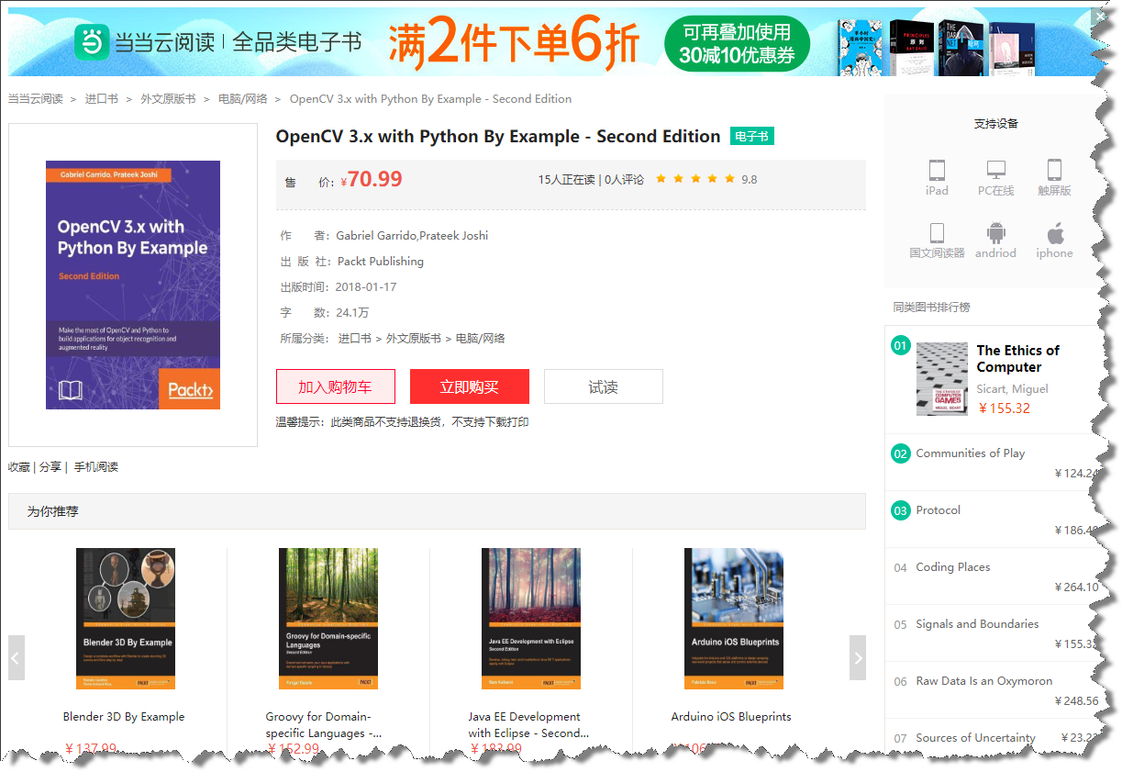Open The Ethics of Computer title

(x=1018, y=359)
